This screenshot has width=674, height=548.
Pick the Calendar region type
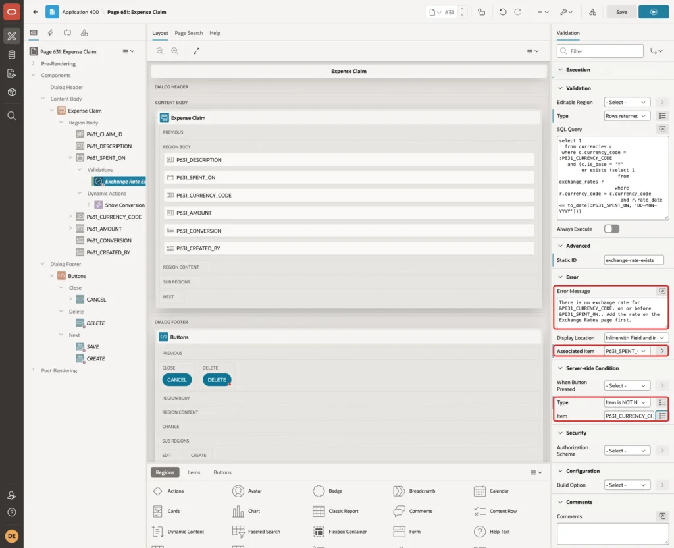[491, 491]
